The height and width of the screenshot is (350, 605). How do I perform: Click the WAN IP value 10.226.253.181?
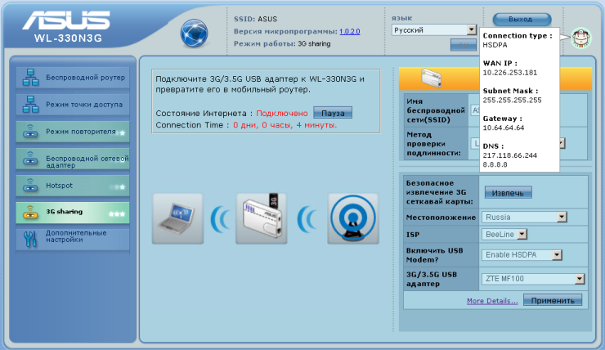pyautogui.click(x=509, y=73)
